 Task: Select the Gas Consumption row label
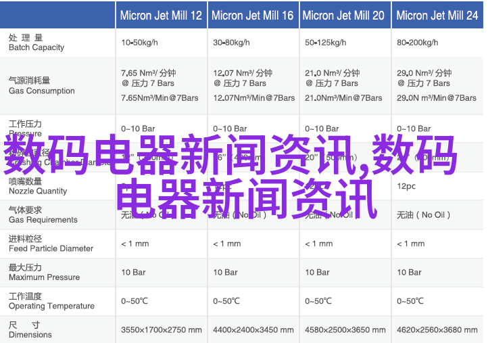(42, 86)
